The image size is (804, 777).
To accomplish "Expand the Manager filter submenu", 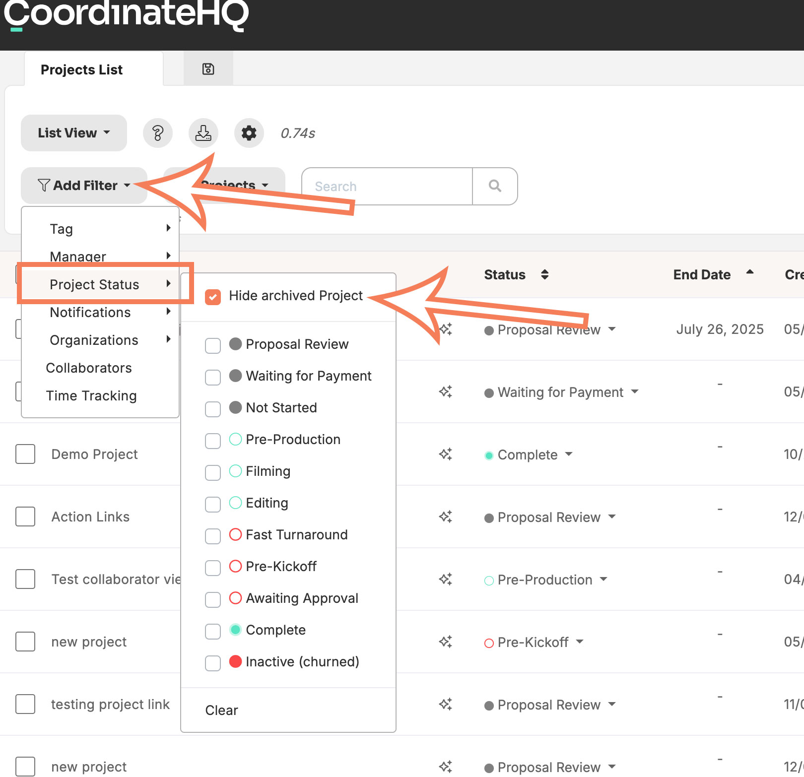I will point(100,257).
